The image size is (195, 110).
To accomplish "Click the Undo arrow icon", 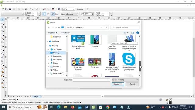I will (x=31, y=9).
